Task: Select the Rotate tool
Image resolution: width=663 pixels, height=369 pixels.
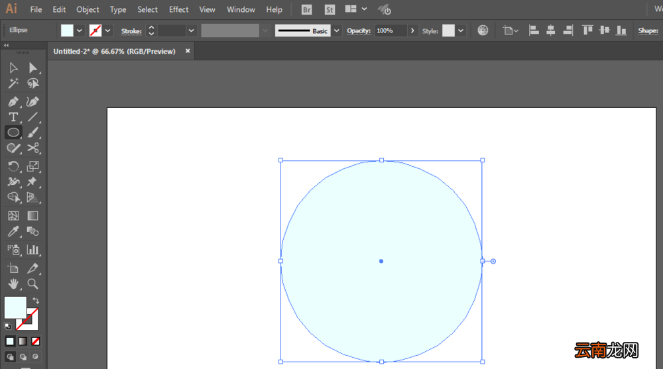Action: point(13,166)
